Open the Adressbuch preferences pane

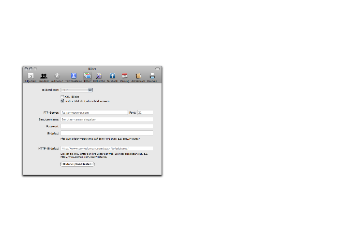click(138, 78)
